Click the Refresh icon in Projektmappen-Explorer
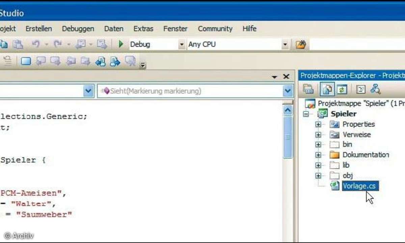The image size is (405, 243). coord(342,89)
